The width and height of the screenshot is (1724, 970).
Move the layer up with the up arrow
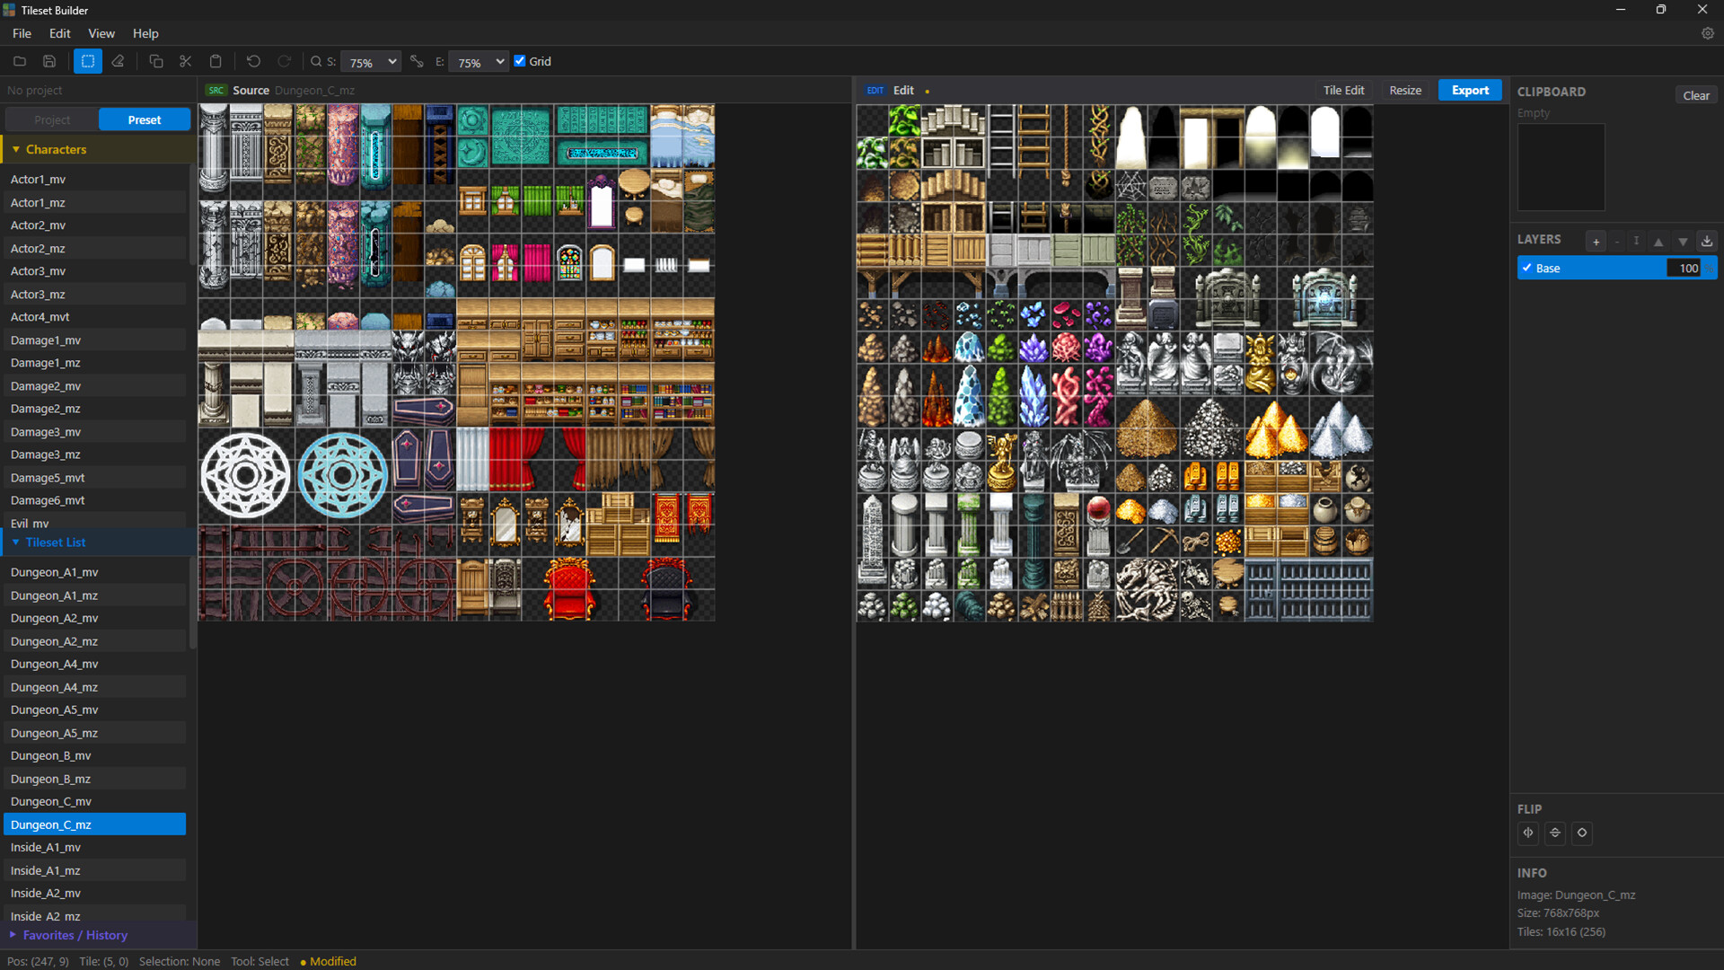pyautogui.click(x=1658, y=241)
